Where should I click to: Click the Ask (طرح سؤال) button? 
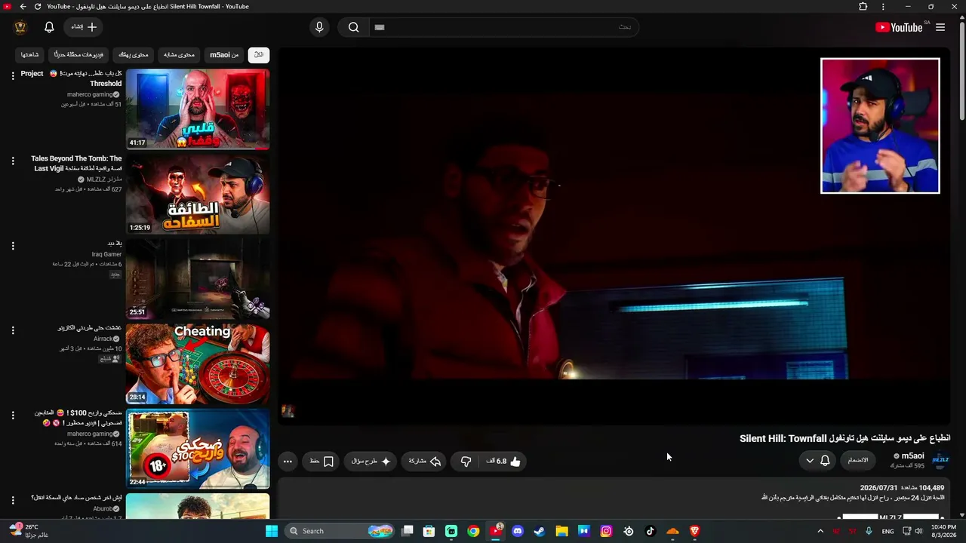point(371,461)
